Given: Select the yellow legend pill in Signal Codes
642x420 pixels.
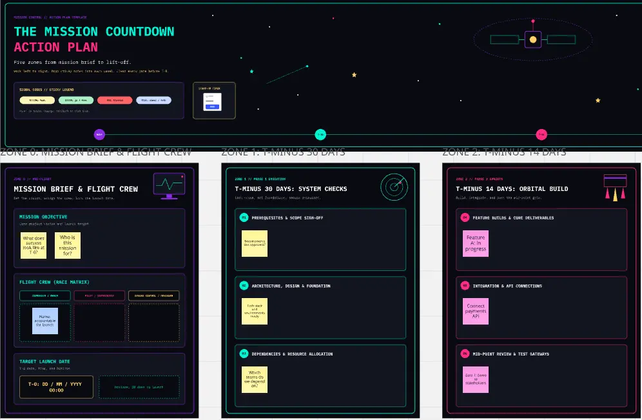Looking at the screenshot, I should pos(37,100).
